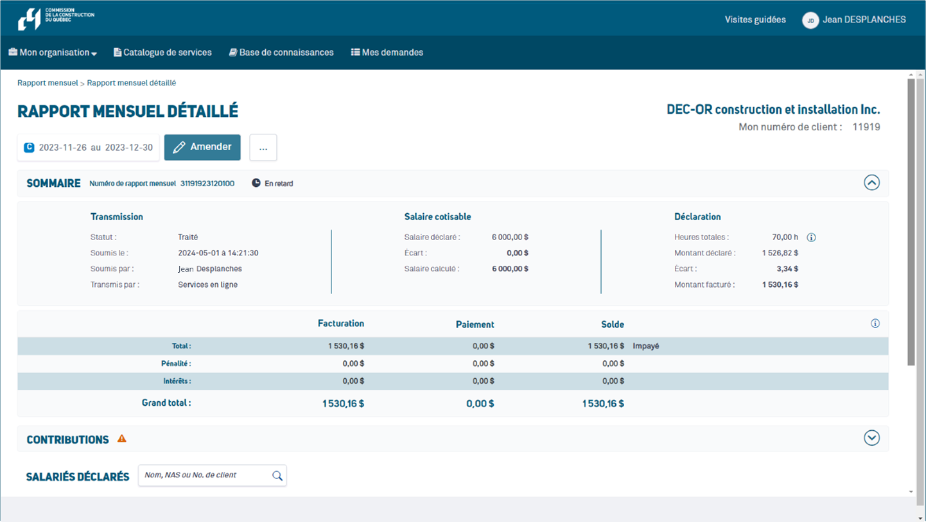Expand the Contributions section
926x522 pixels.
point(871,438)
